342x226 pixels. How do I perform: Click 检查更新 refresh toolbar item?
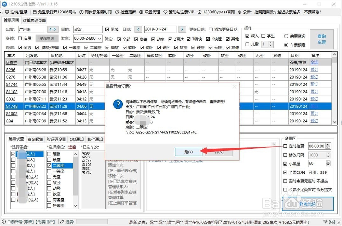pyautogui.click(x=126, y=12)
